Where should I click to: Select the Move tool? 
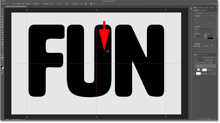(2, 9)
